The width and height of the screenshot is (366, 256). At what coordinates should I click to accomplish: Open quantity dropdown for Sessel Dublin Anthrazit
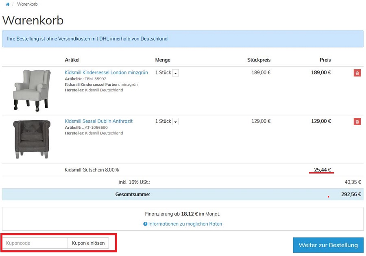coord(176,121)
